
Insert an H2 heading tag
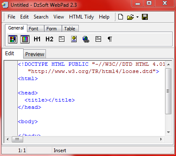click(x=49, y=39)
